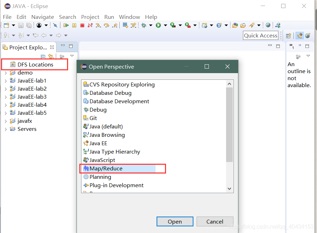Viewport: 317px width, 233px height.
Task: Click the New wizard toolbar icon
Action: [6, 25]
